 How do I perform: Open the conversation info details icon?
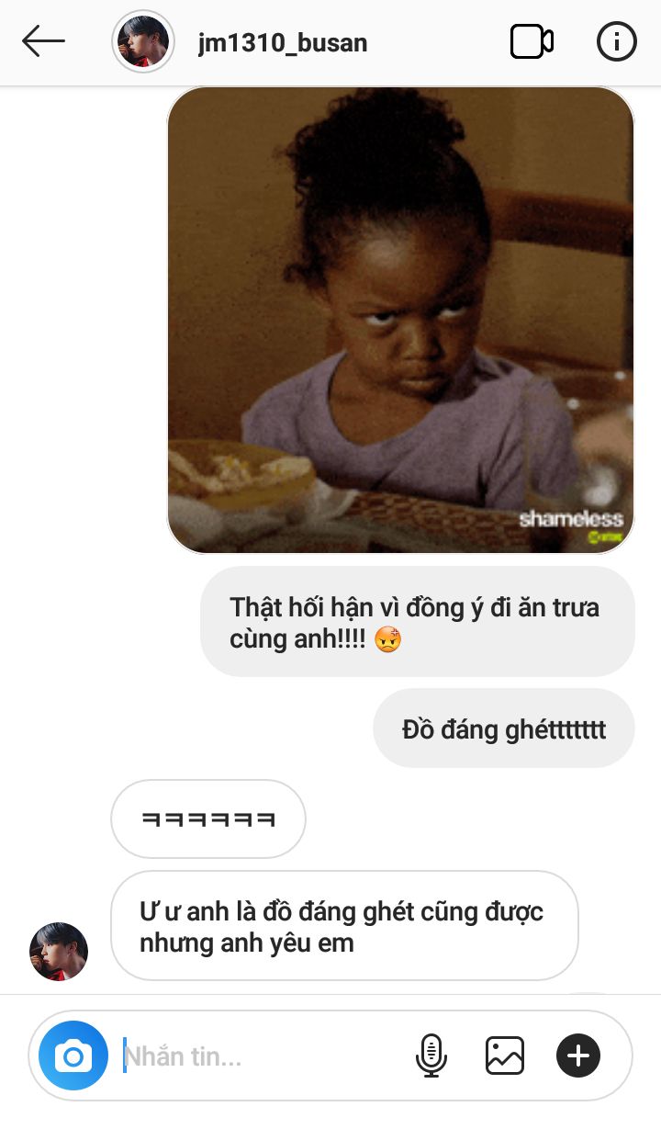(x=617, y=41)
